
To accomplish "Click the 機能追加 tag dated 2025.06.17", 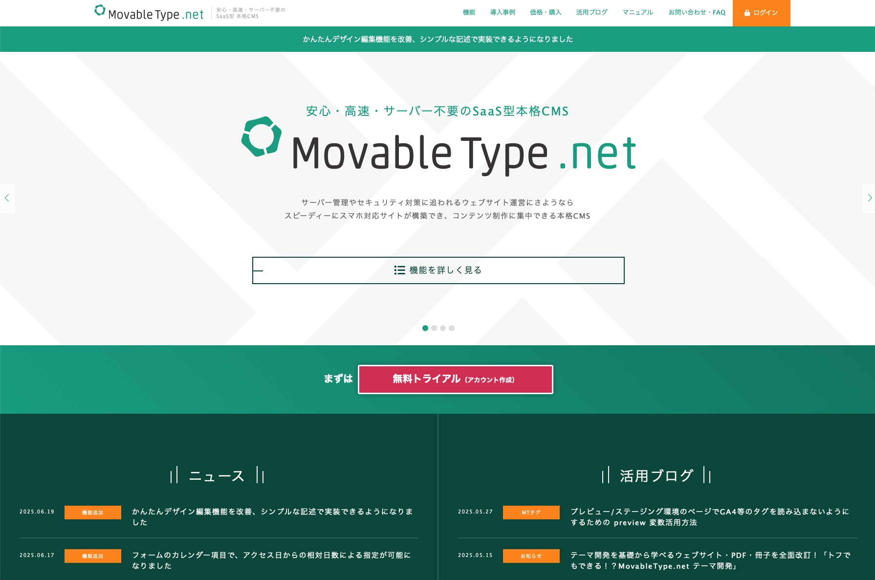I will (93, 556).
